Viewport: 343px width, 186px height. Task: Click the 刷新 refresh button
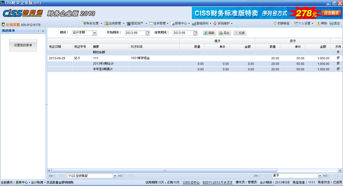coord(209,33)
